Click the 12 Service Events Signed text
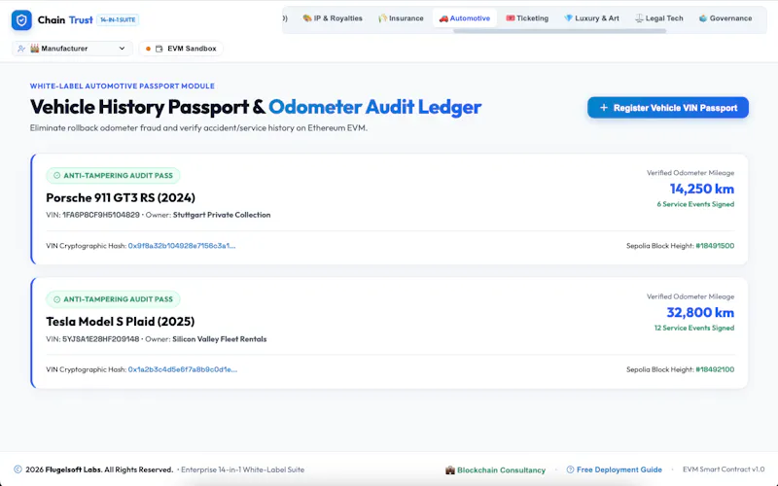The image size is (778, 486). pyautogui.click(x=694, y=329)
